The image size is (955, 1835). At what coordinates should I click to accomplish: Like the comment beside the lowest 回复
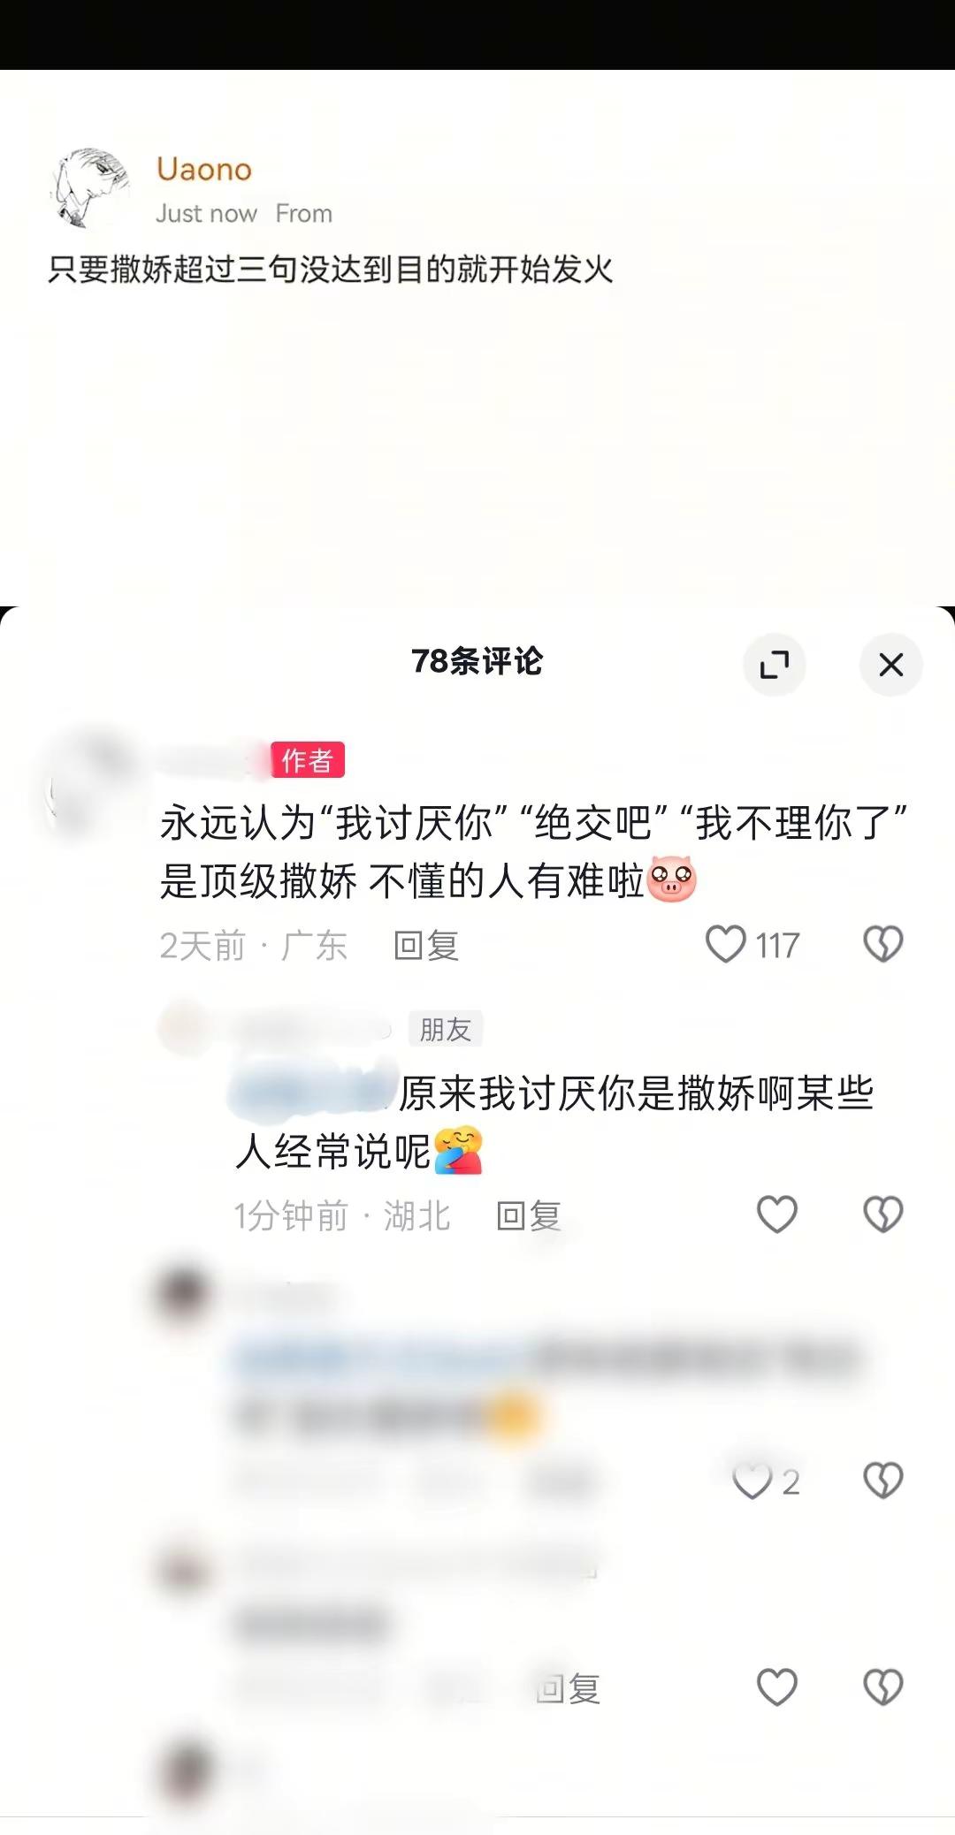tap(777, 1687)
